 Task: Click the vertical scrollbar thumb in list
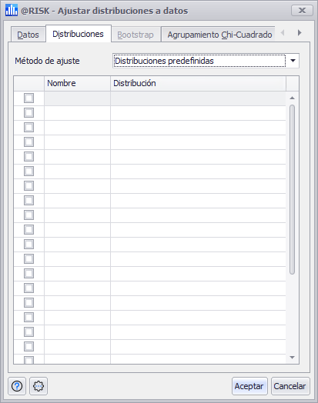tap(292, 189)
